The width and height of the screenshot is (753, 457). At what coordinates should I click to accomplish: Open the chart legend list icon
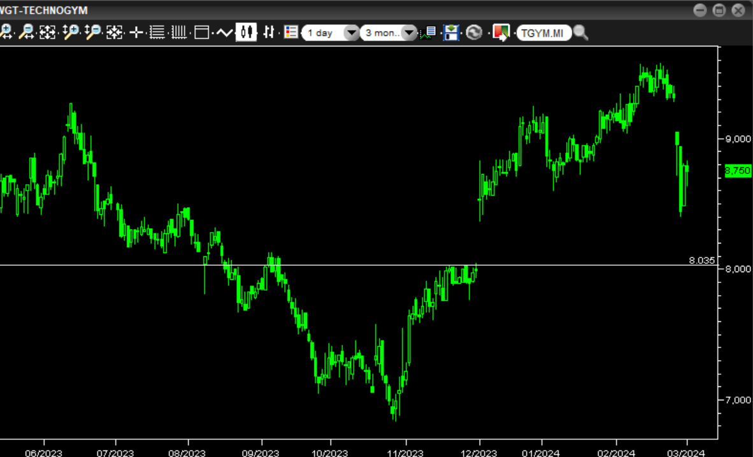click(291, 33)
